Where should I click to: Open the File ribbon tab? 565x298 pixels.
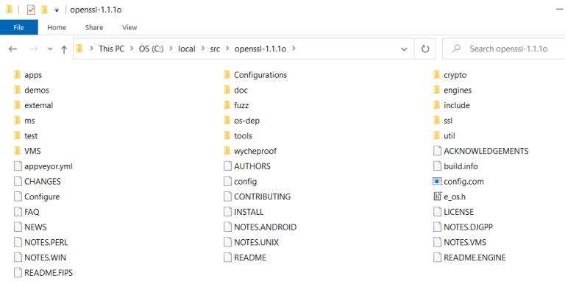point(18,27)
